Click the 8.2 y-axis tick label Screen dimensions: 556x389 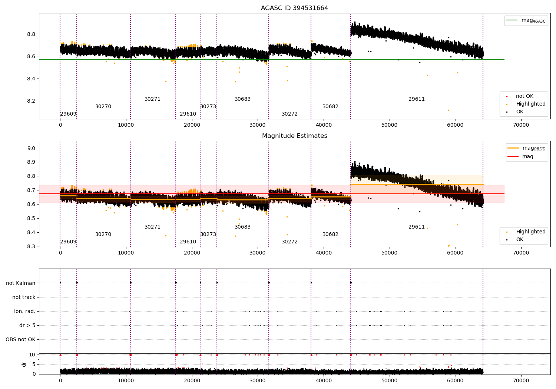(x=32, y=101)
